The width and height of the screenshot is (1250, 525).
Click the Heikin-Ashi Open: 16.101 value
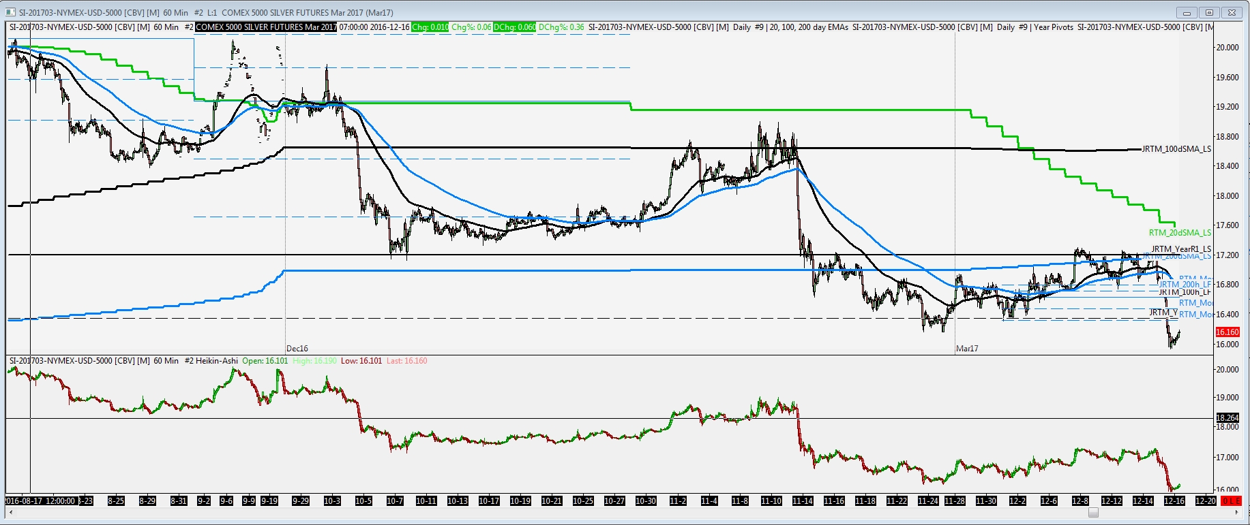pos(265,361)
